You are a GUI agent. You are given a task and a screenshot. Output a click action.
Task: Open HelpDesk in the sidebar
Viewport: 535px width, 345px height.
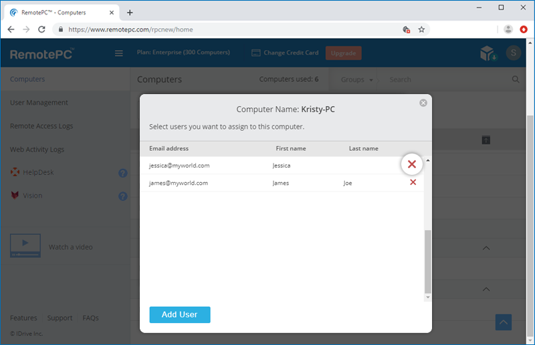pyautogui.click(x=38, y=172)
